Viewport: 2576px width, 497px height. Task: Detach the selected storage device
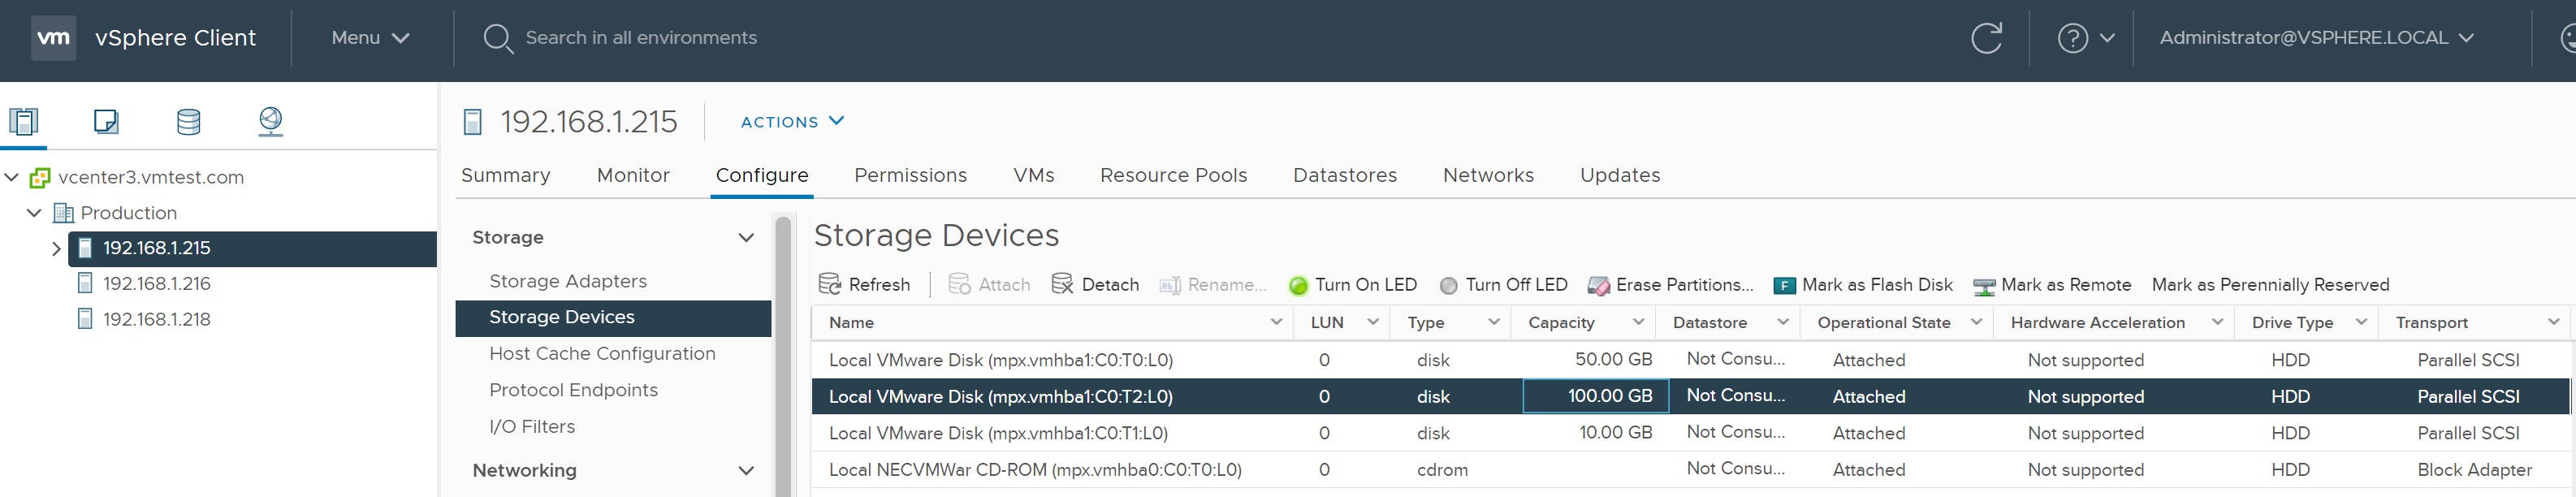(1095, 285)
